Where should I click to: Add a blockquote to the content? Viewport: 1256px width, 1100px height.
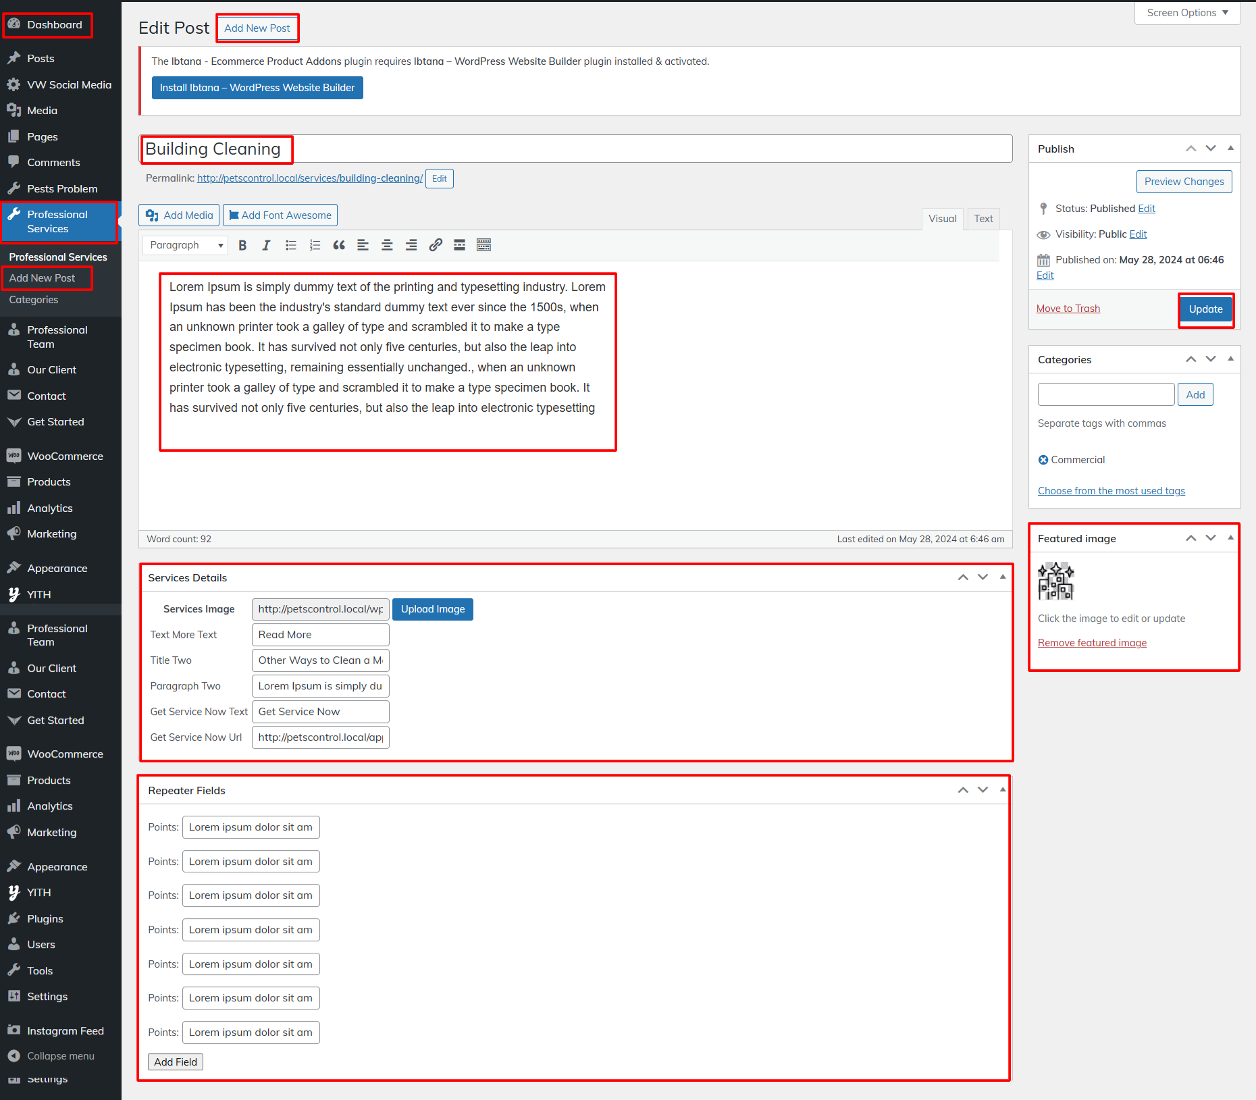(x=339, y=245)
